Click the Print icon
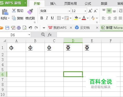The height and width of the screenshot is (97, 123). [x=19, y=28]
